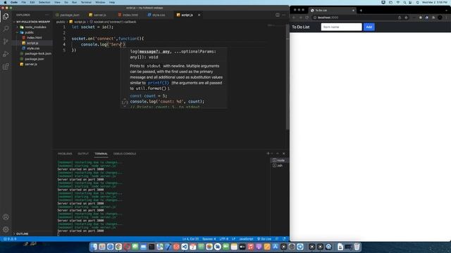
Task: Click the errors and warnings status indicator
Action: (10, 239)
